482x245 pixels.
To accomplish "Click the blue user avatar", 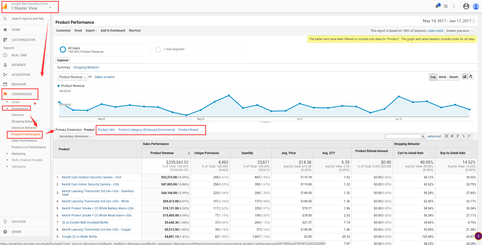I will point(476,6).
